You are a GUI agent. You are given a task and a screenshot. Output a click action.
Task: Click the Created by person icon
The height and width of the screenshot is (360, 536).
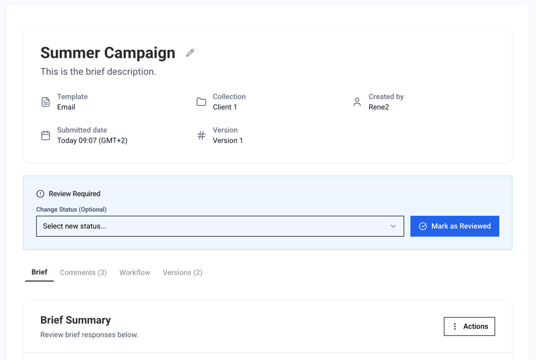[x=357, y=102]
